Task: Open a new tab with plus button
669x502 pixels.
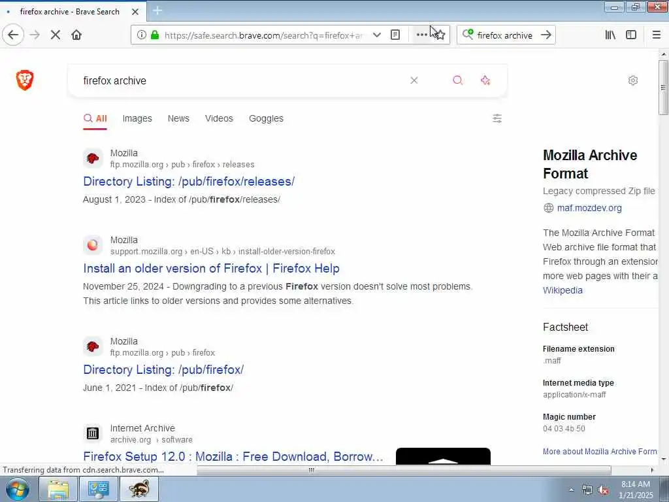Action: pos(157,10)
